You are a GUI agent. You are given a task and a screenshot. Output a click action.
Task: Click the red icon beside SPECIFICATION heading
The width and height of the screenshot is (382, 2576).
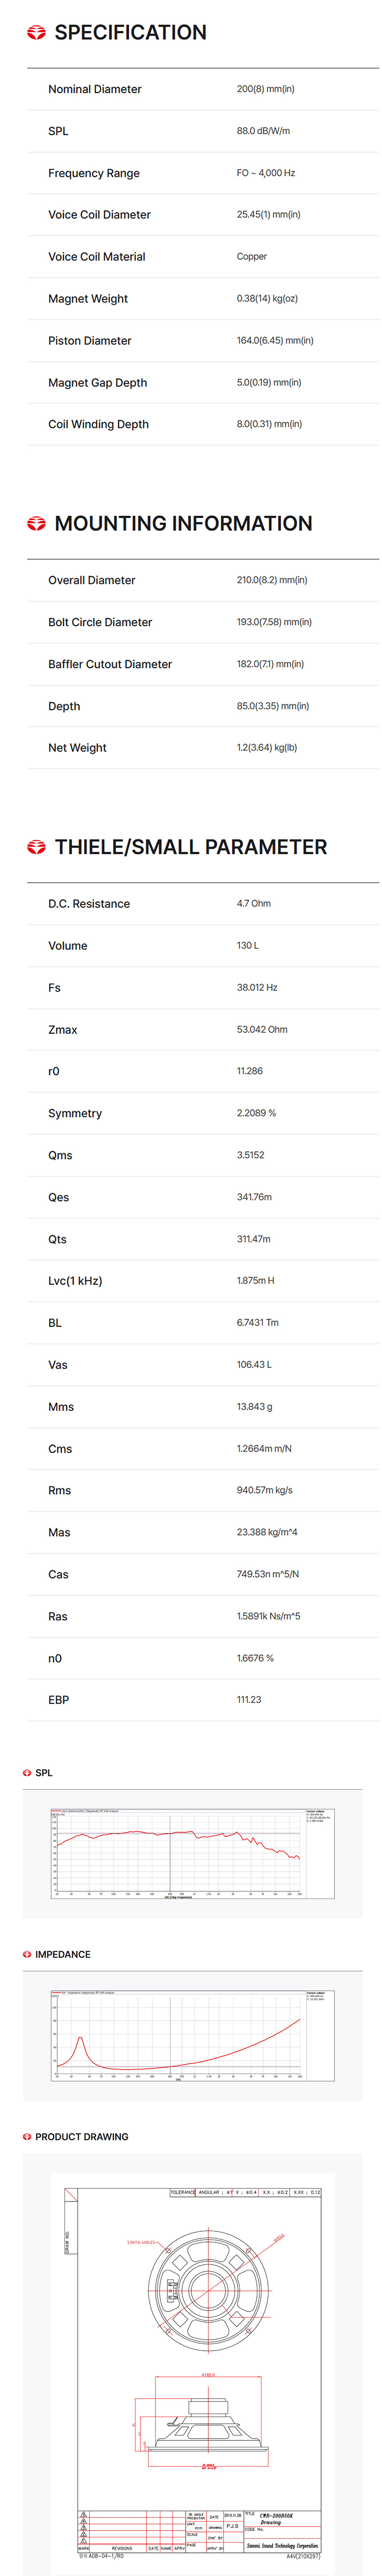[x=36, y=33]
